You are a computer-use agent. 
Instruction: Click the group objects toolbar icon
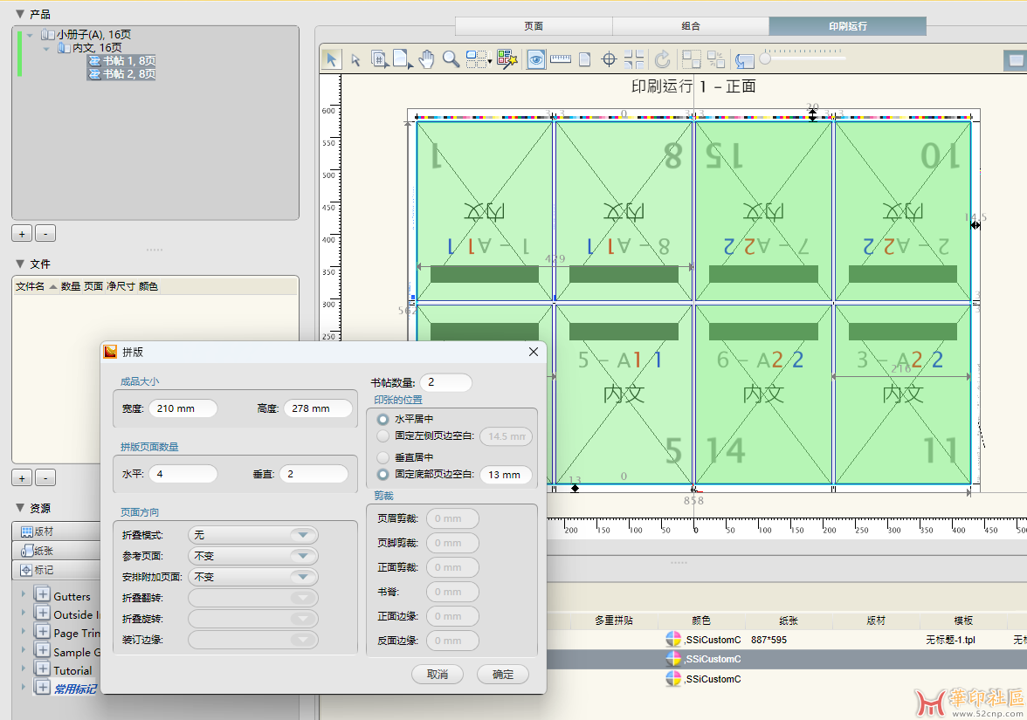(x=692, y=59)
